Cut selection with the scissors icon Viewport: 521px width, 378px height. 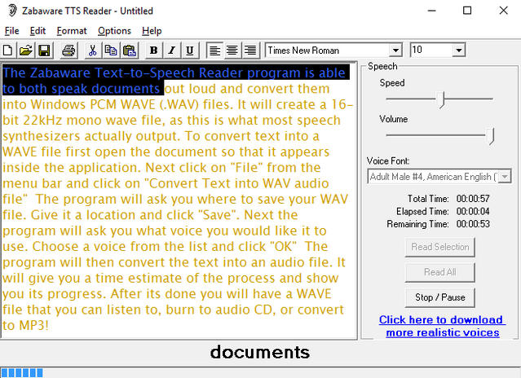click(92, 51)
